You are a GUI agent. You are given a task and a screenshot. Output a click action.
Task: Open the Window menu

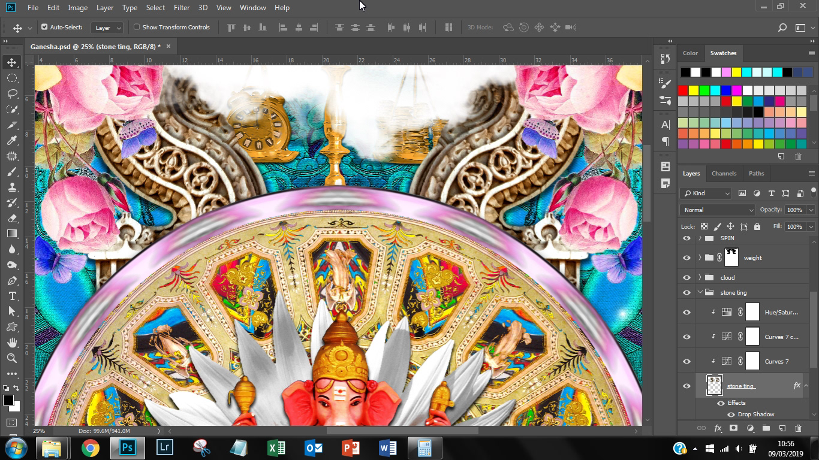(252, 8)
